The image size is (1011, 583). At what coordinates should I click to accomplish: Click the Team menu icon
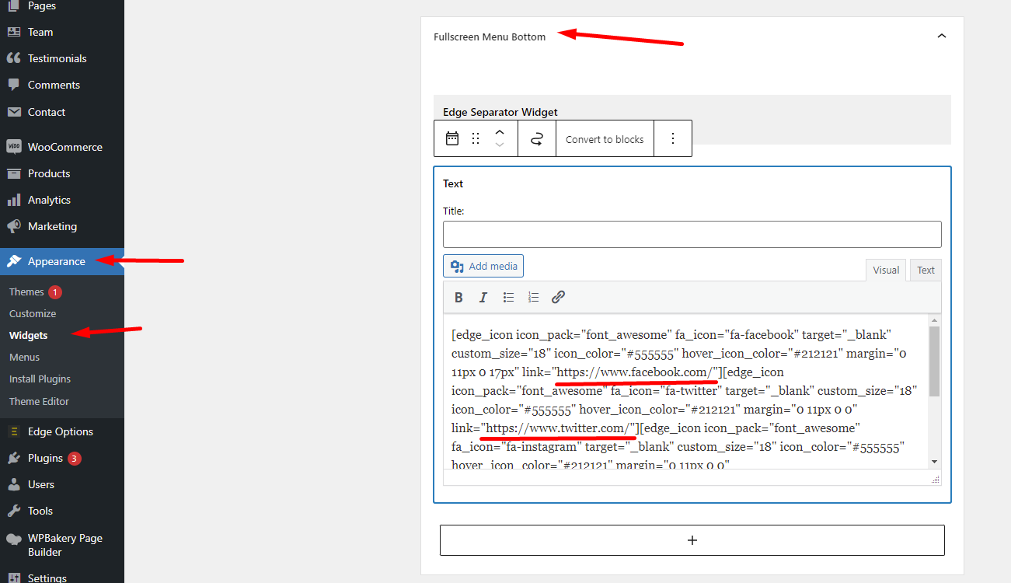pos(14,32)
